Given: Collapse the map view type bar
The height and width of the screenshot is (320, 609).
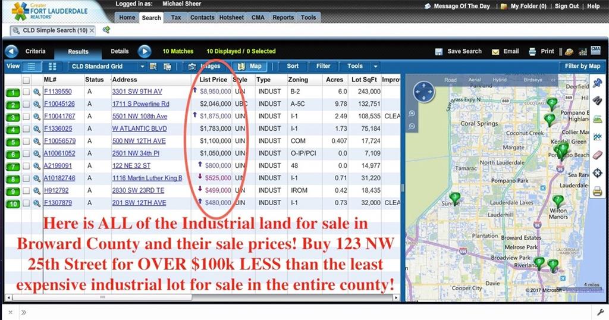Looking at the screenshot, I should tap(553, 80).
